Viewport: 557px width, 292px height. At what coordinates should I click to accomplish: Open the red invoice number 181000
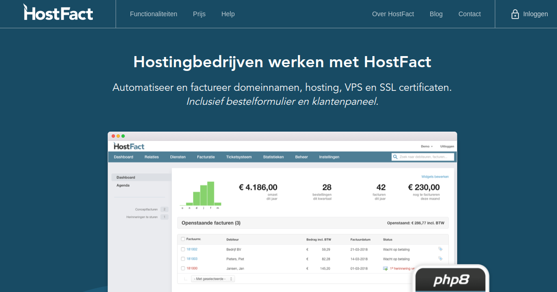click(192, 268)
